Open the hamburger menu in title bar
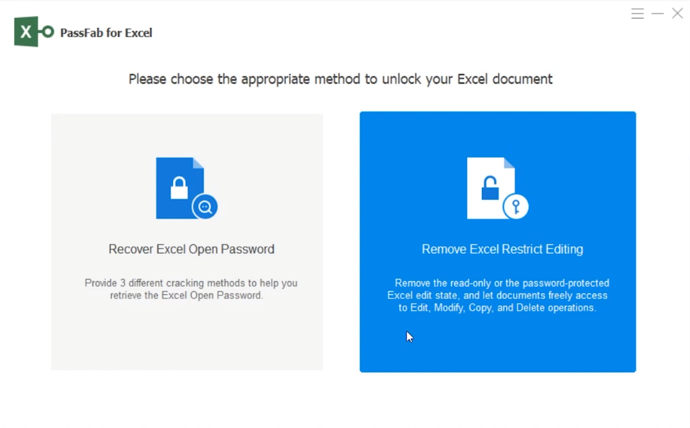The width and height of the screenshot is (690, 428). point(637,14)
